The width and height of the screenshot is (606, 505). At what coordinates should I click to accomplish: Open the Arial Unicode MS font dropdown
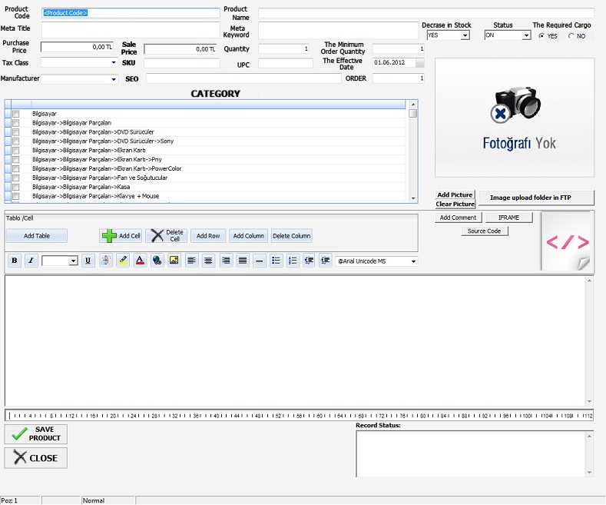413,261
